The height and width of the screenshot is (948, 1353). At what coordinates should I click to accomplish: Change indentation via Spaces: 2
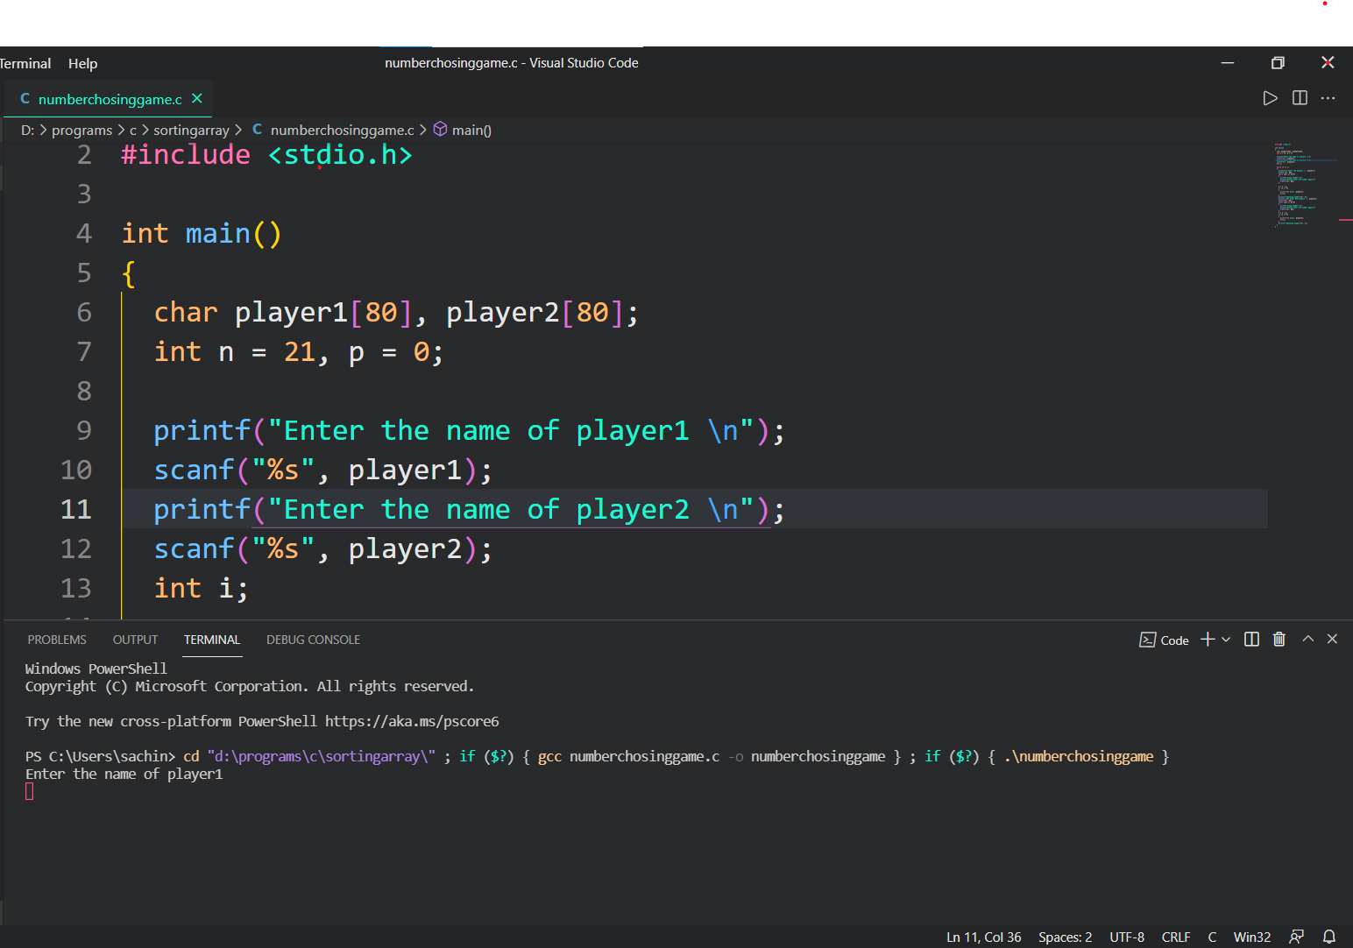click(x=1065, y=937)
